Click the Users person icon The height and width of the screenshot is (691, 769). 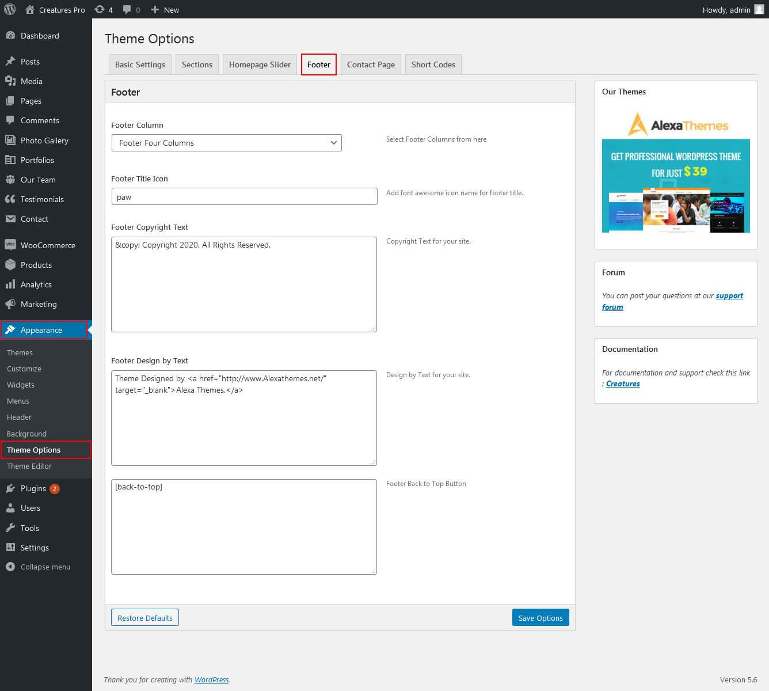click(x=10, y=508)
